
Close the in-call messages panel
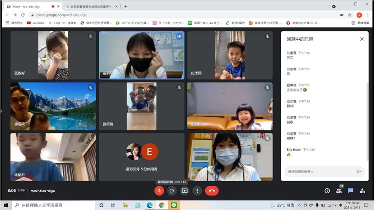pos(361,39)
